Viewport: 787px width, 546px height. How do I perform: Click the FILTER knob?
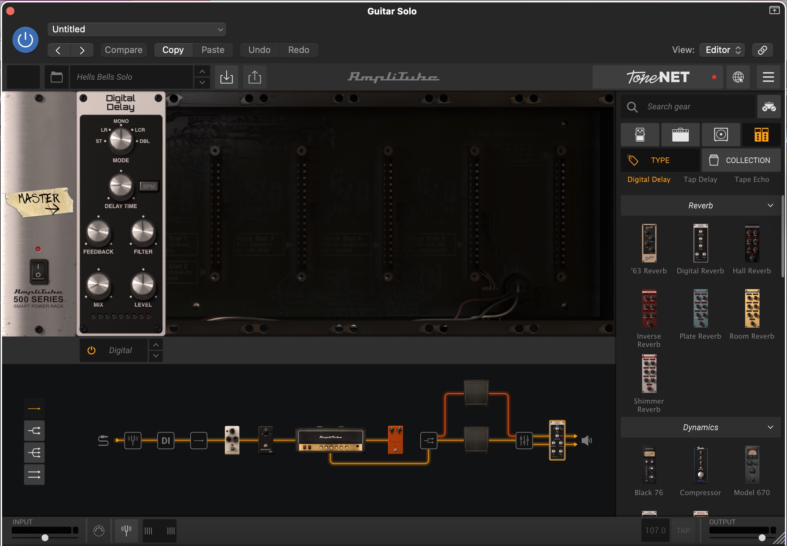[143, 232]
